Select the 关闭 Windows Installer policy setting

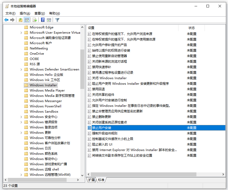[x=109, y=78]
